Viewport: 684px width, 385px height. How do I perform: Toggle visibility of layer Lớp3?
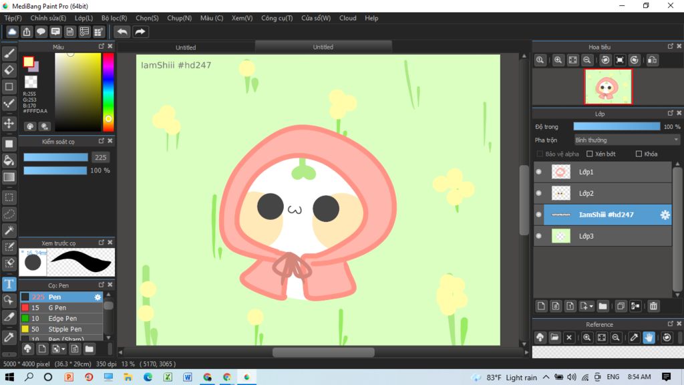(539, 236)
